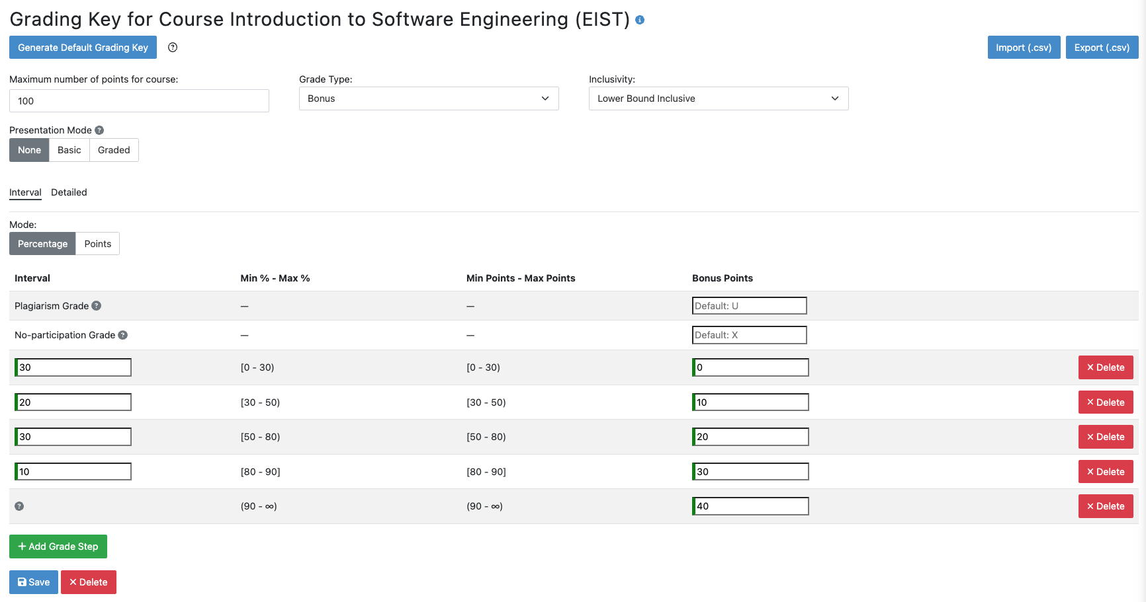This screenshot has height=602, width=1146.
Task: Click help icon next to Generate Default Grading Key
Action: 173,48
